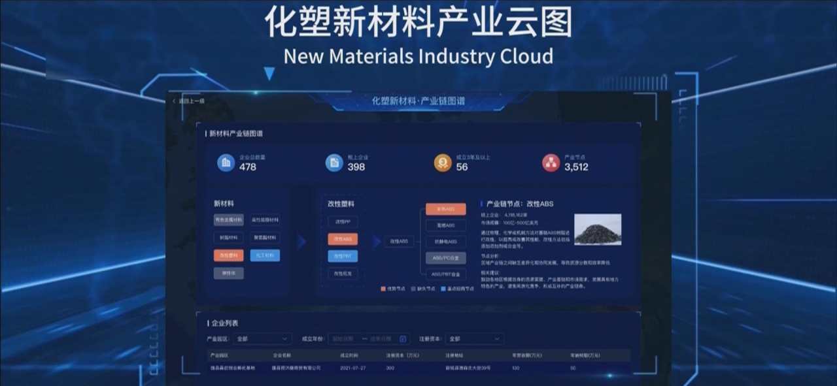Click the black granules product thumbnail

[x=598, y=229]
